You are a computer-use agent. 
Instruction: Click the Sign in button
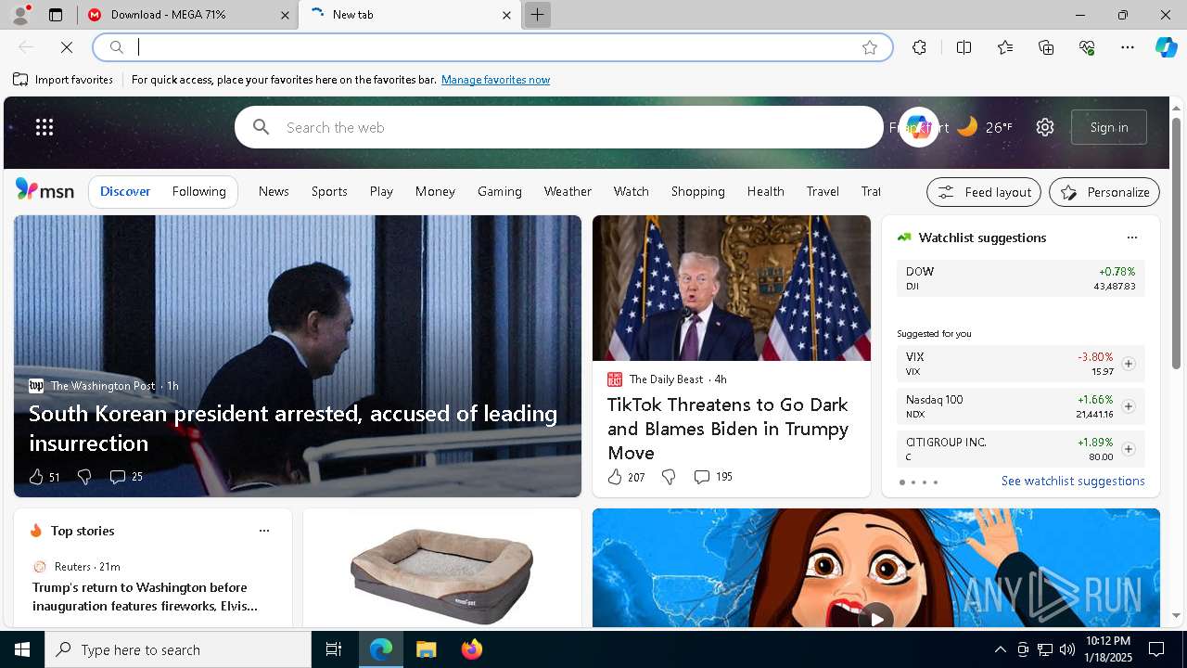[1109, 127]
